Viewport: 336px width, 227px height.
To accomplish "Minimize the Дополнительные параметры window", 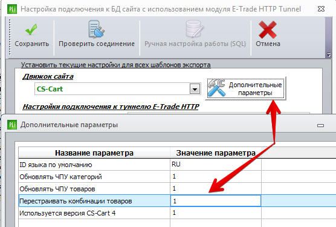I will (320, 125).
